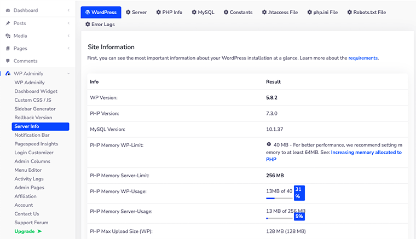Expand the Pages menu chevron
The height and width of the screenshot is (239, 416).
[x=68, y=49]
